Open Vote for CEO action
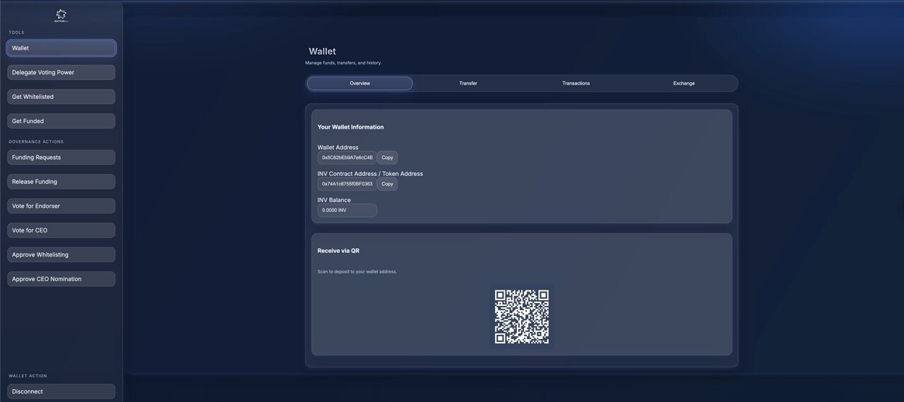This screenshot has width=904, height=402. (x=61, y=230)
